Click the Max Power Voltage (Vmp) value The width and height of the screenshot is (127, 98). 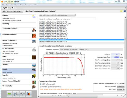point(116,60)
